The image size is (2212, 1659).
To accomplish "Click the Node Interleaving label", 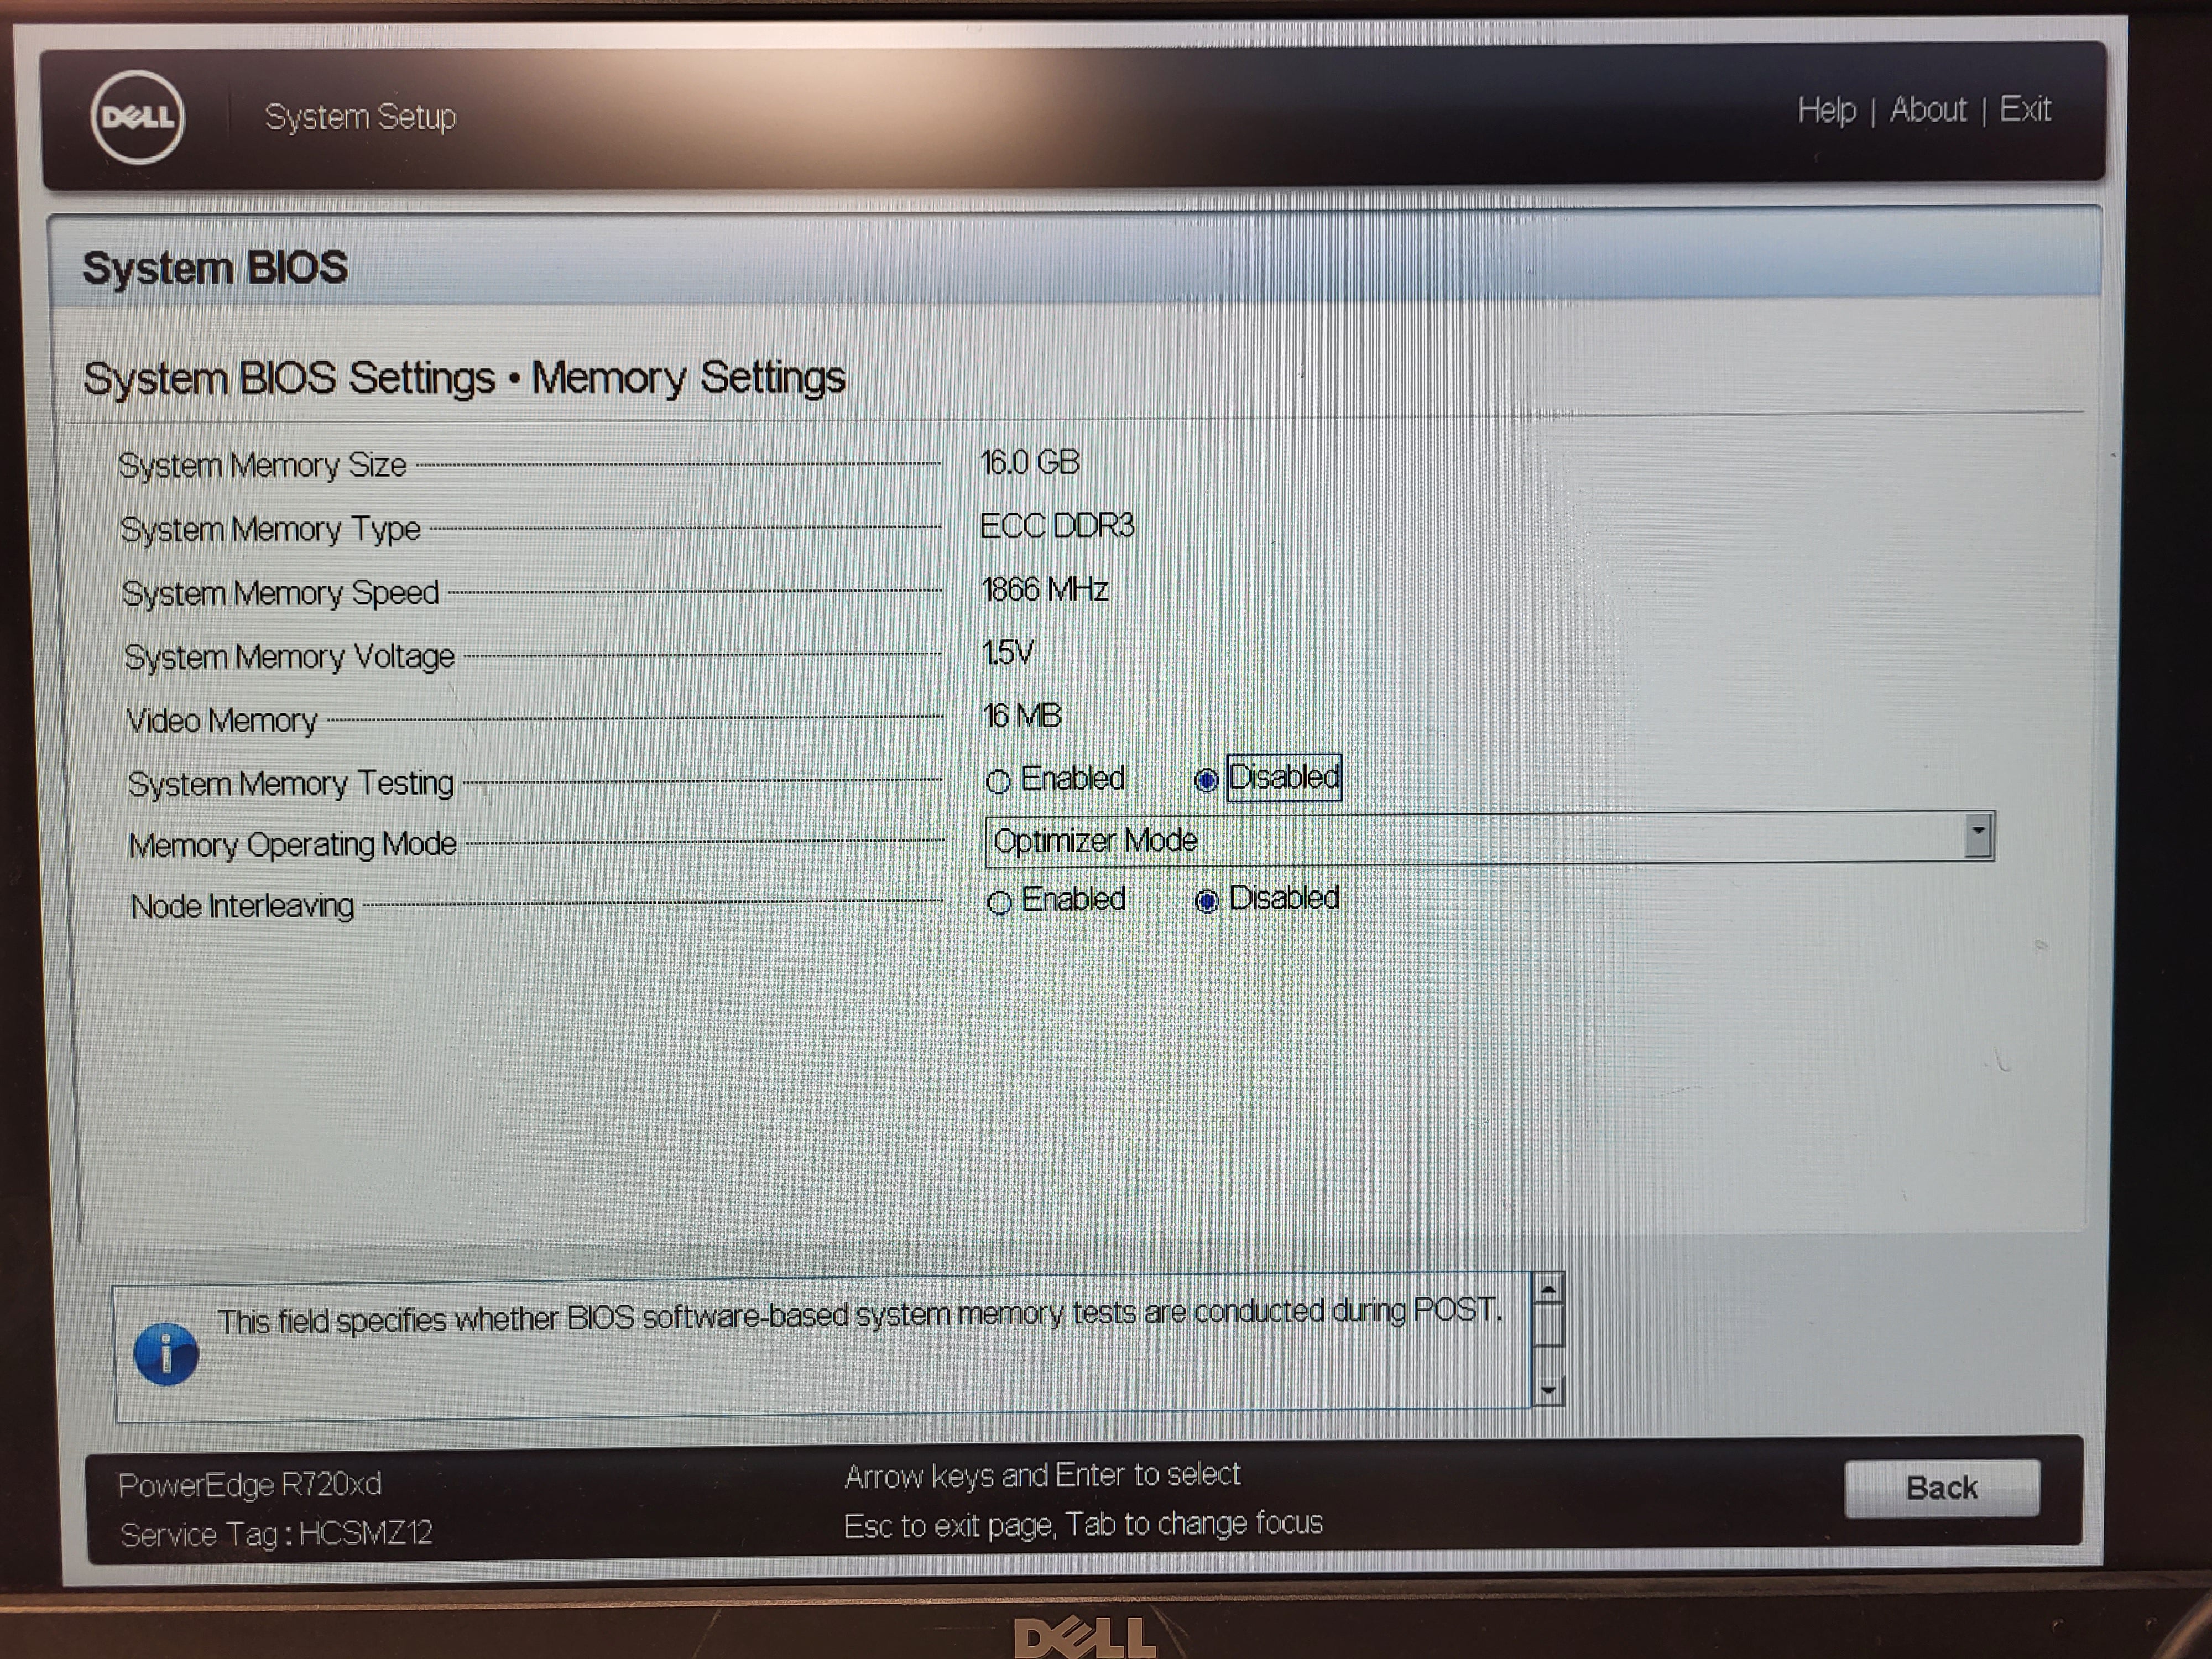I will 242,906.
